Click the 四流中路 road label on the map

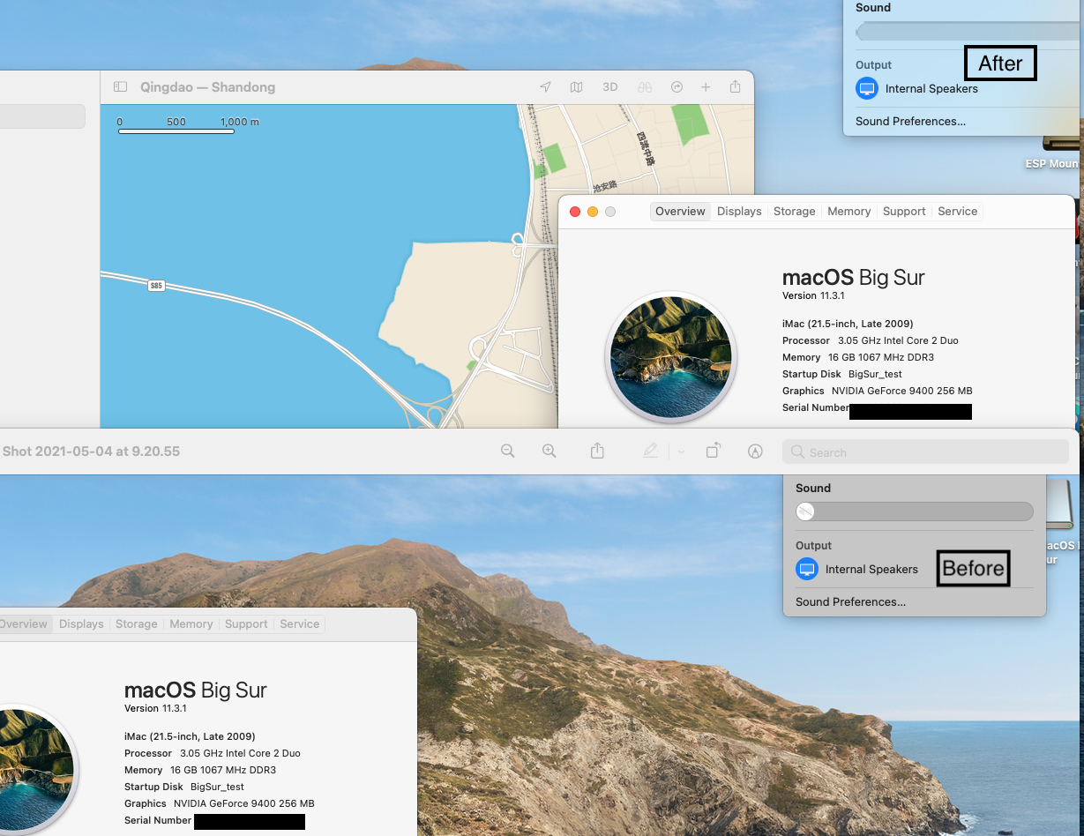pyautogui.click(x=648, y=149)
